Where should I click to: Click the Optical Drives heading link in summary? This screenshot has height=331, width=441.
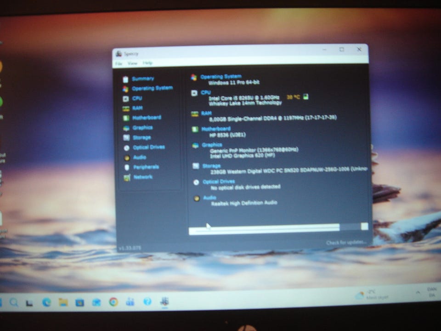pos(219,182)
